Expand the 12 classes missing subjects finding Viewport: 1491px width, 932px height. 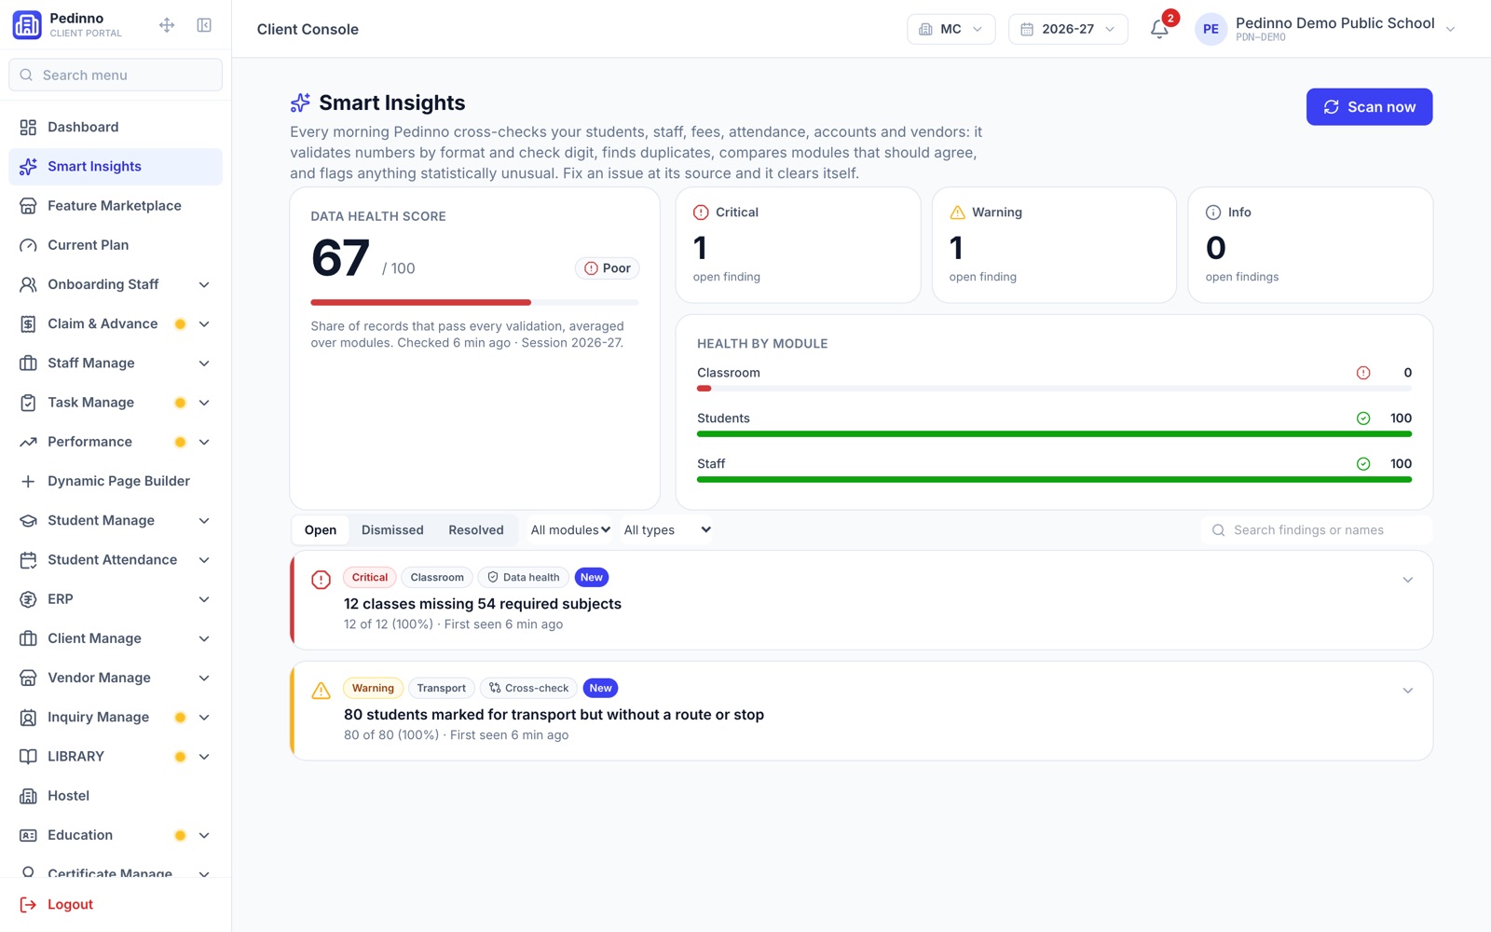click(x=1408, y=580)
